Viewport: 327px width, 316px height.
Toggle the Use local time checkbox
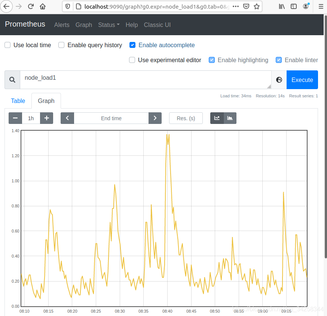pyautogui.click(x=7, y=45)
